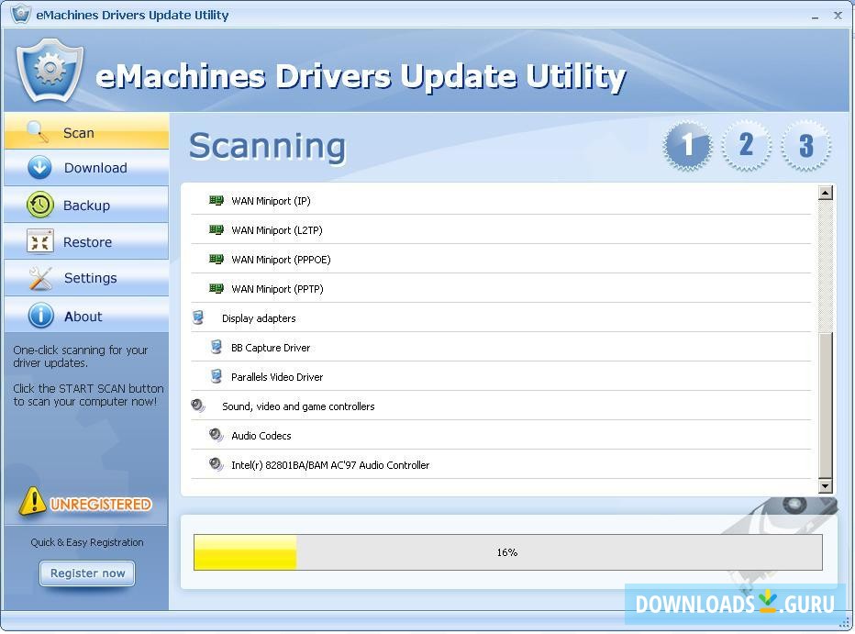Select the step 1 badge
This screenshot has height=634, width=855.
pos(687,145)
